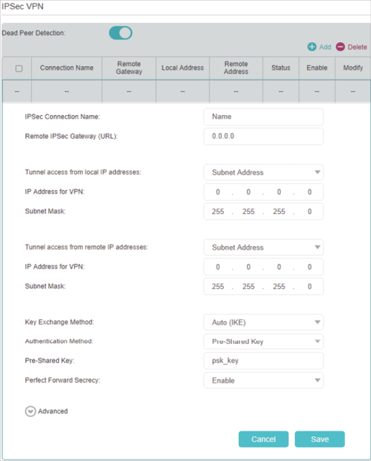The height and width of the screenshot is (461, 371).
Task: Click the IPSec Connection Name field
Action: click(x=263, y=116)
